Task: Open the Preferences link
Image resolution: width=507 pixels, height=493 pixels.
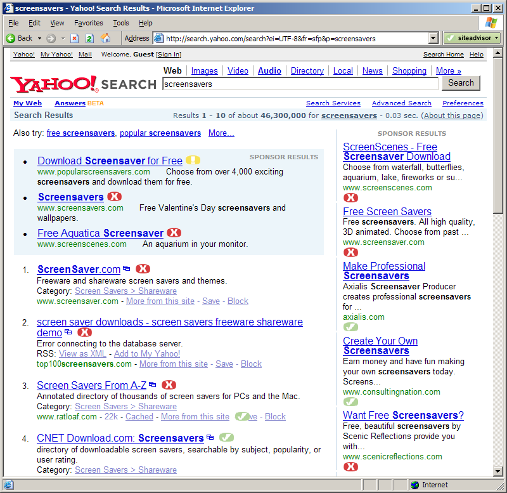Action: pos(463,103)
